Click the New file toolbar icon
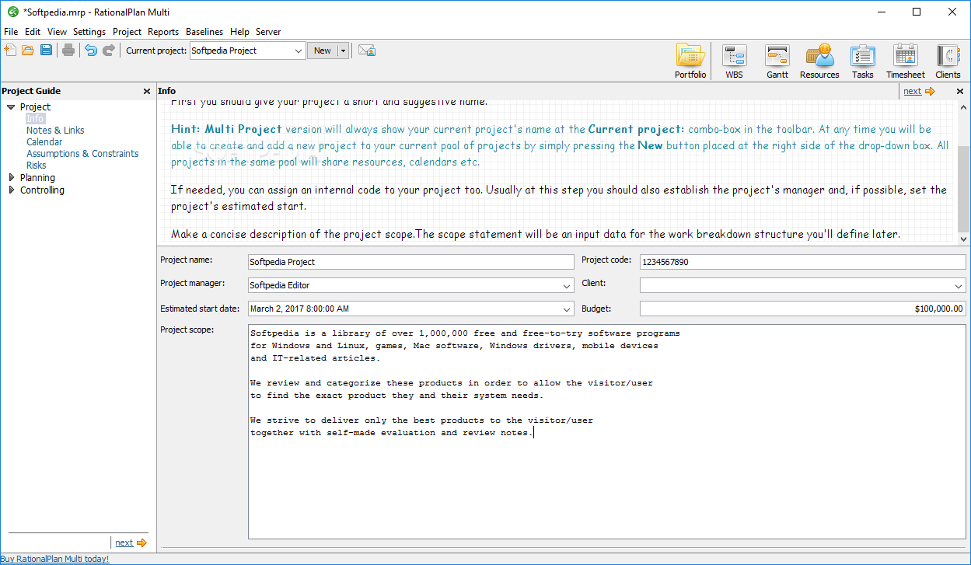Viewport: 971px width, 565px height. (10, 51)
